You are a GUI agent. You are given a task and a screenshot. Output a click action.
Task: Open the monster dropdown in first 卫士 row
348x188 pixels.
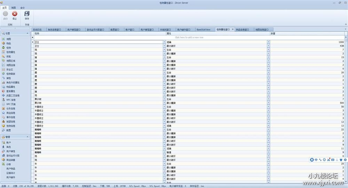[x=164, y=42]
